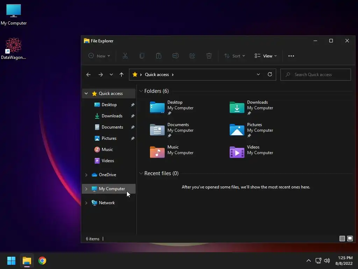Screen dimensions: 358x269
Task: Select the Videos folder thumbnail
Action: pos(237,152)
